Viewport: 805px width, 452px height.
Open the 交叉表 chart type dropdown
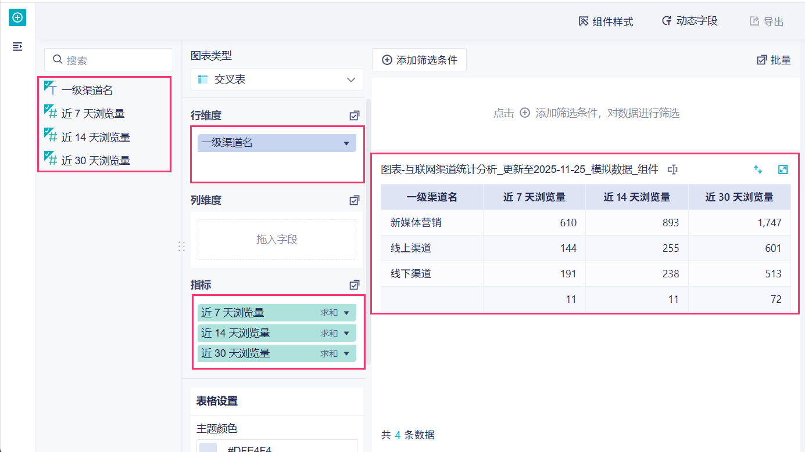[277, 79]
